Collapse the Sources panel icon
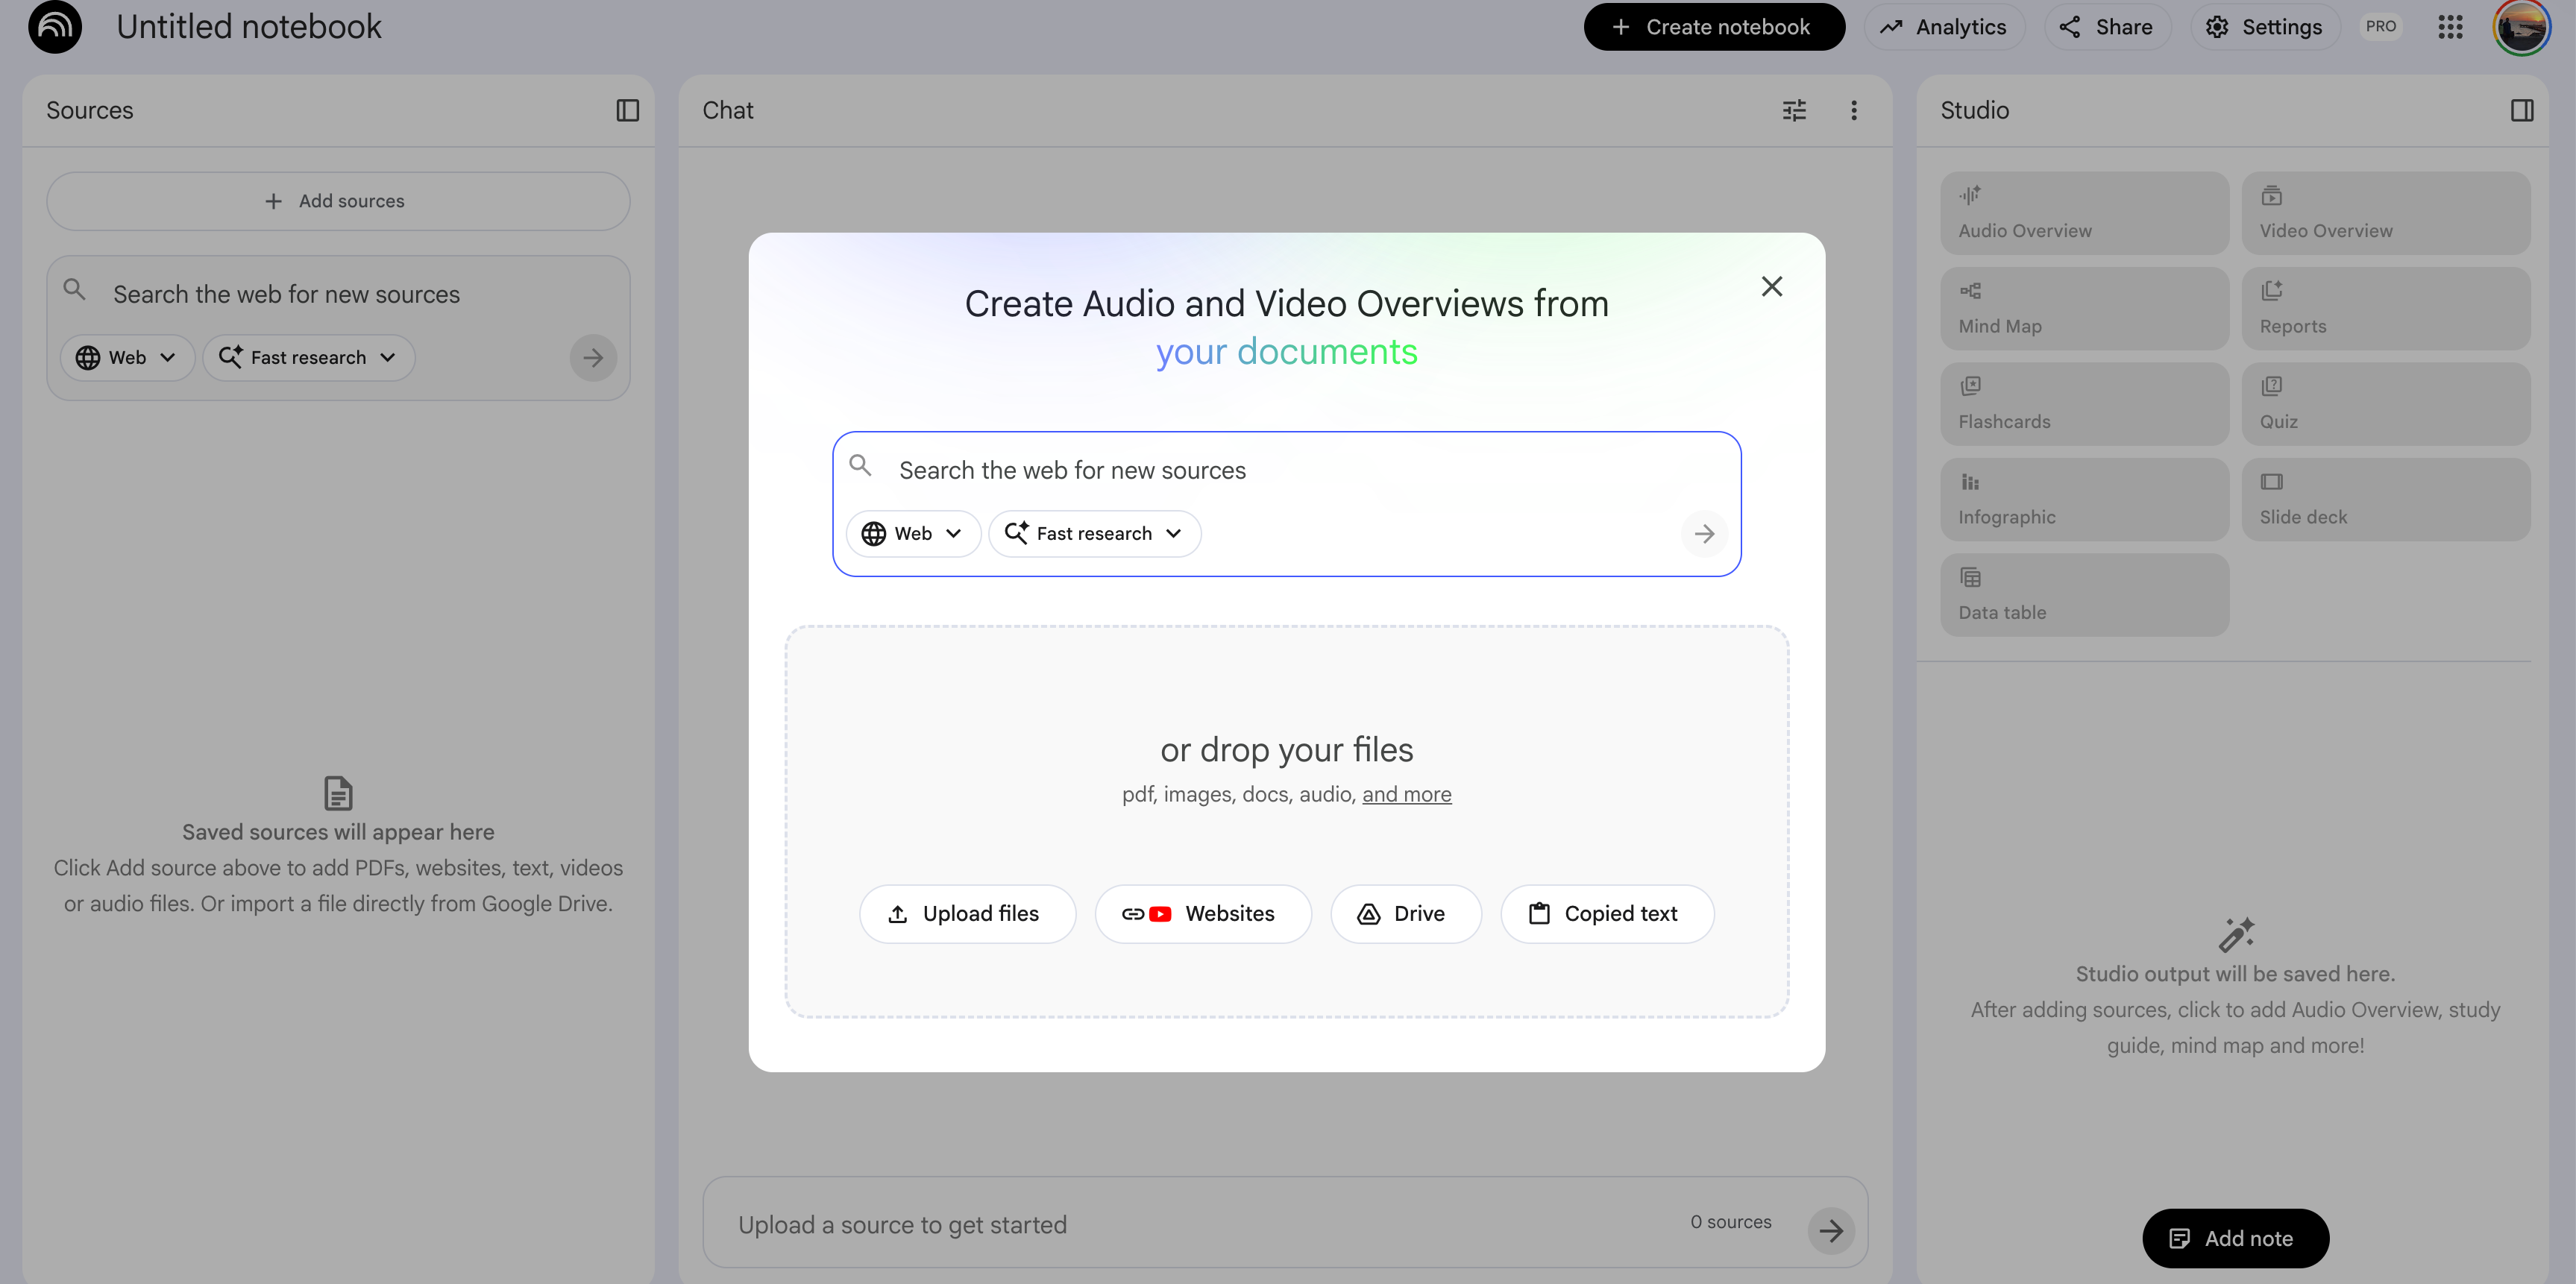 [x=627, y=110]
